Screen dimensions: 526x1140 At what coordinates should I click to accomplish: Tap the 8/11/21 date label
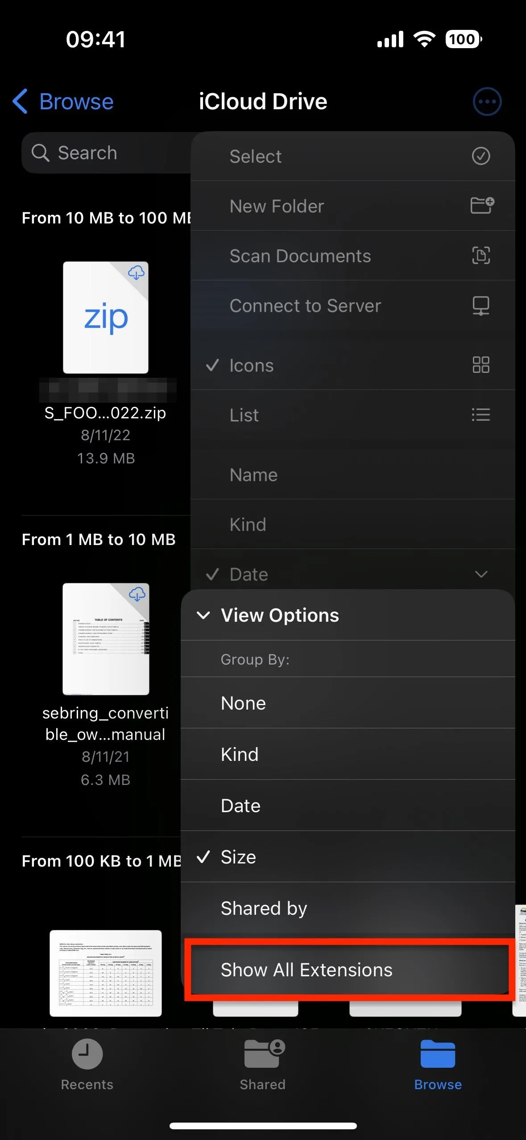point(106,756)
